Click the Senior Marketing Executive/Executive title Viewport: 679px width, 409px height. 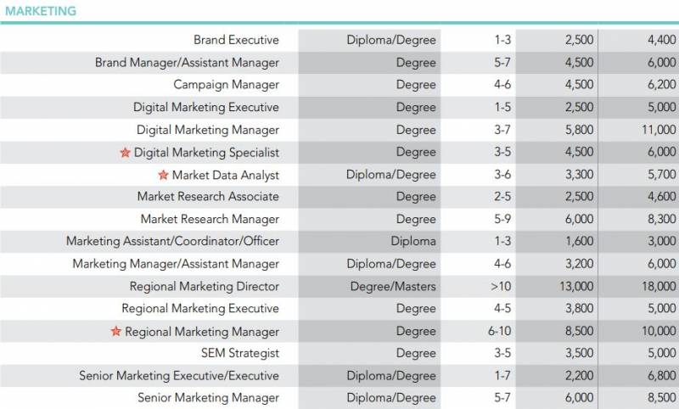[x=178, y=375]
